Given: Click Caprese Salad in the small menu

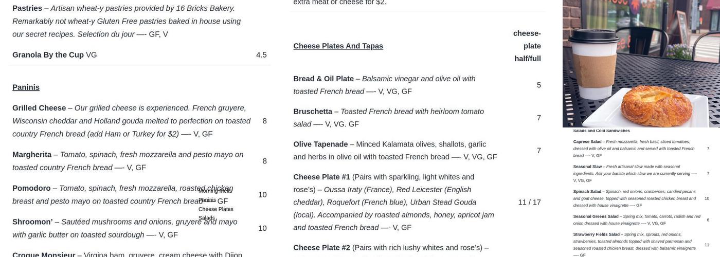Looking at the screenshot, I should click(587, 142).
